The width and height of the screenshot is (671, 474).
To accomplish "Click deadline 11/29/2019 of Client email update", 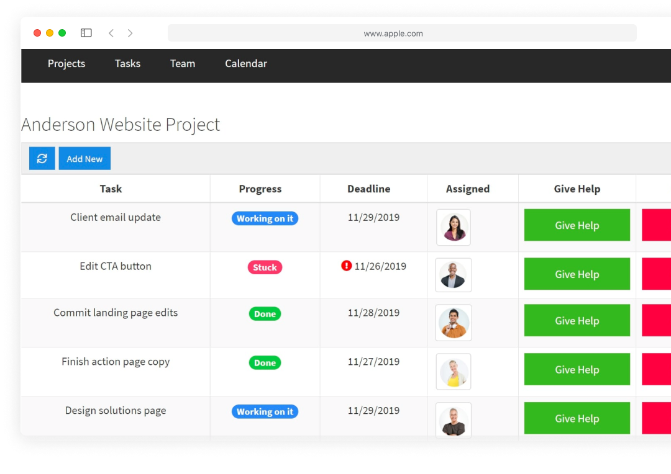I will pyautogui.click(x=373, y=217).
